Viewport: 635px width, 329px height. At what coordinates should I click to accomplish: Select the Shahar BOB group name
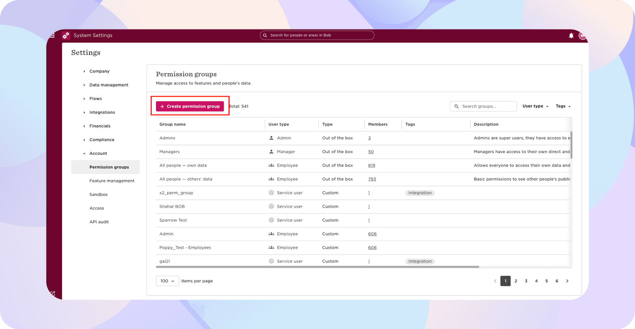coord(172,207)
